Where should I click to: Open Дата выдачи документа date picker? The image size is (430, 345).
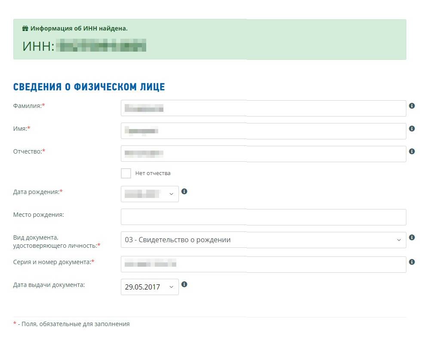pyautogui.click(x=150, y=287)
